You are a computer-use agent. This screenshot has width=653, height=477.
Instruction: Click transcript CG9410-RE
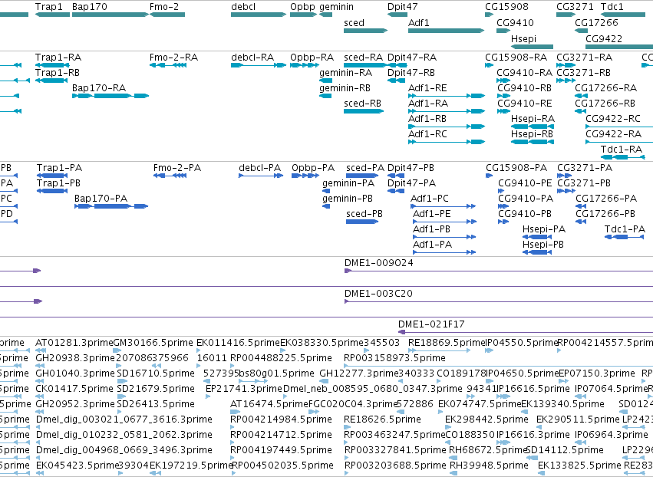[524, 104]
